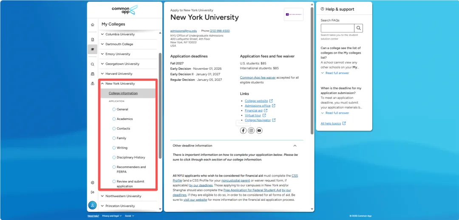
Task: Open Common App fee waiver link
Action: pyautogui.click(x=258, y=77)
